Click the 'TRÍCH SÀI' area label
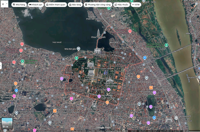200x132 pixels. 10,14
